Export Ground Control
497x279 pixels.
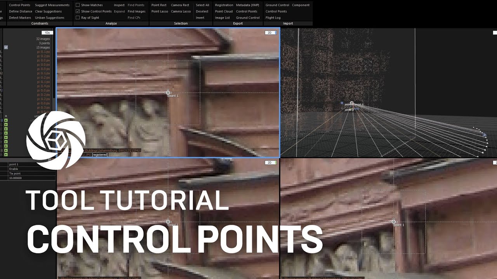pos(248,17)
